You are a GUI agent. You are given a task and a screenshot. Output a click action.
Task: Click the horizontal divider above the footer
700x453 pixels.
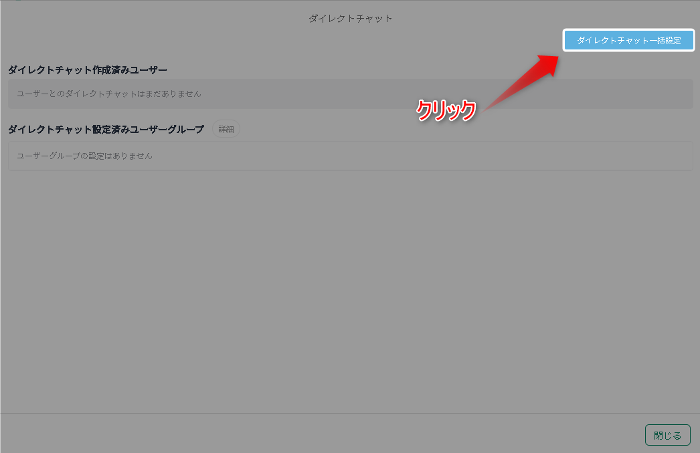coord(350,413)
